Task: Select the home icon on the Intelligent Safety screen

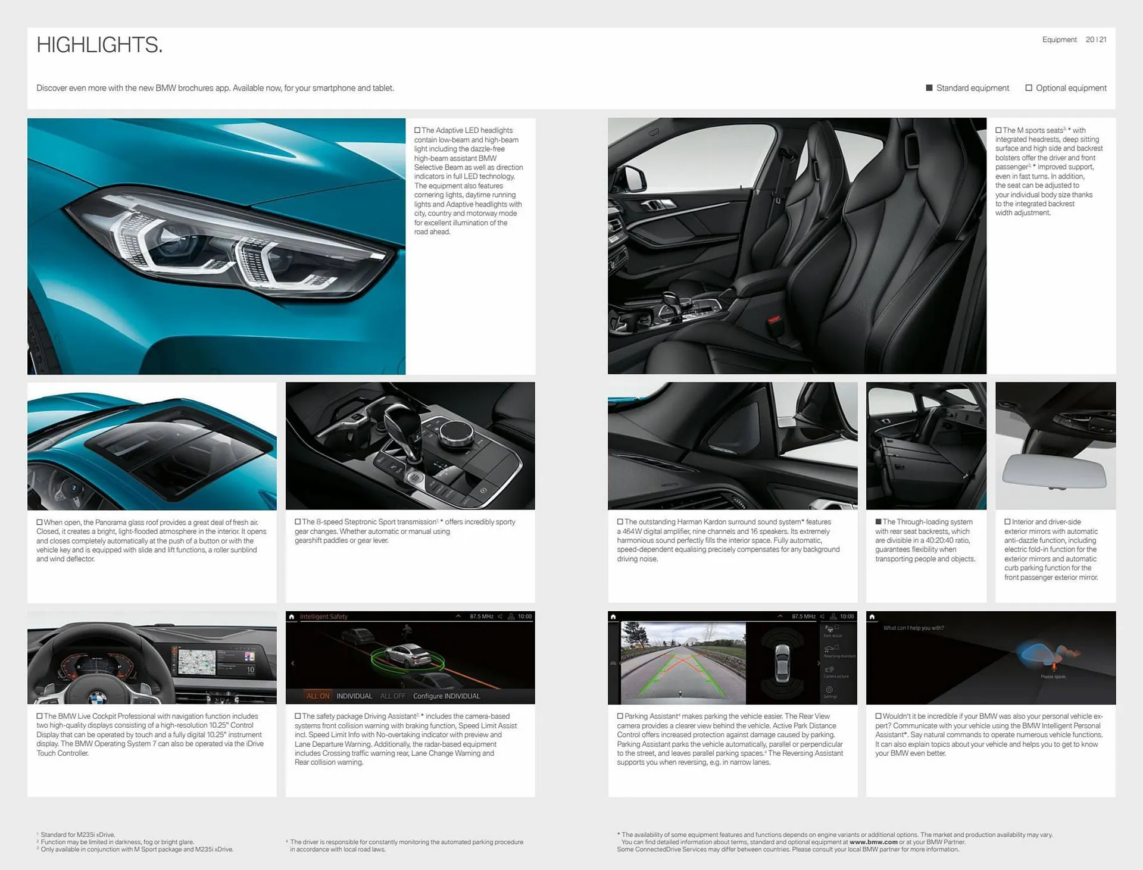Action: coord(292,617)
